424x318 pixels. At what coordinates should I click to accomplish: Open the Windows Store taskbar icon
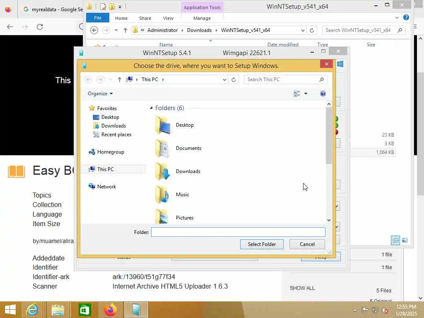coord(84,310)
